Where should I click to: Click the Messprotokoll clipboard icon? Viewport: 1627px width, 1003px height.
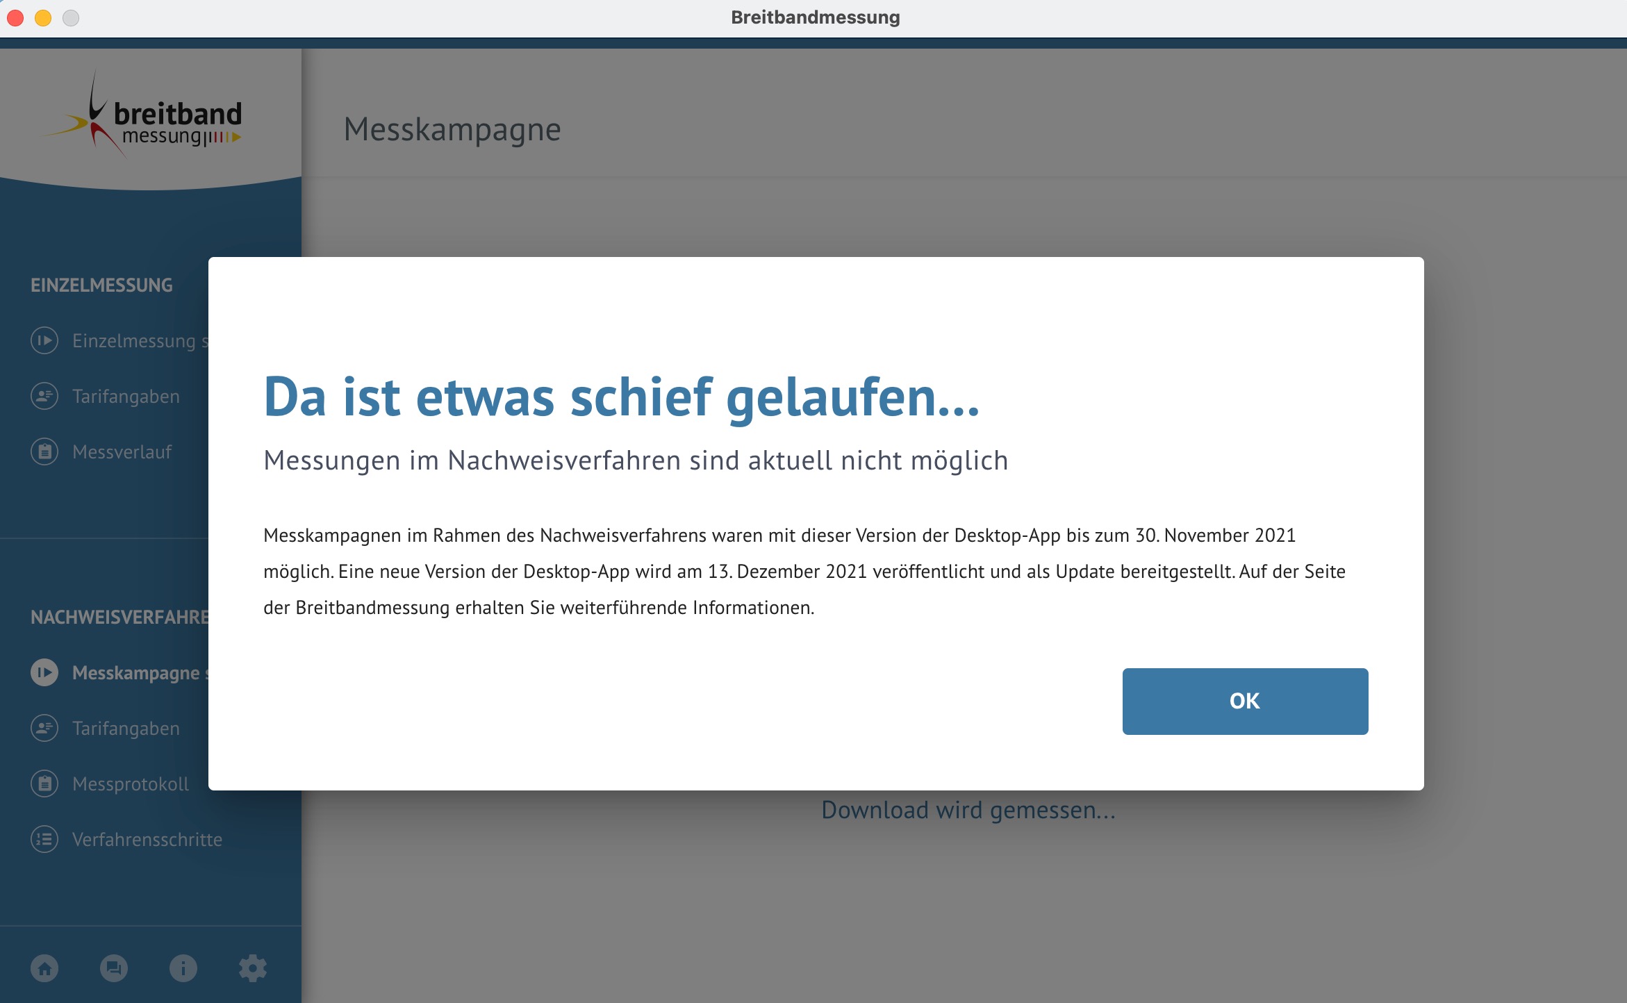coord(44,784)
